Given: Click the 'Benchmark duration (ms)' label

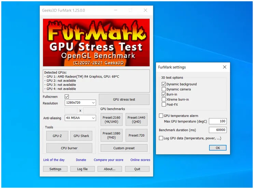Looking at the screenshot, I should (178, 130).
